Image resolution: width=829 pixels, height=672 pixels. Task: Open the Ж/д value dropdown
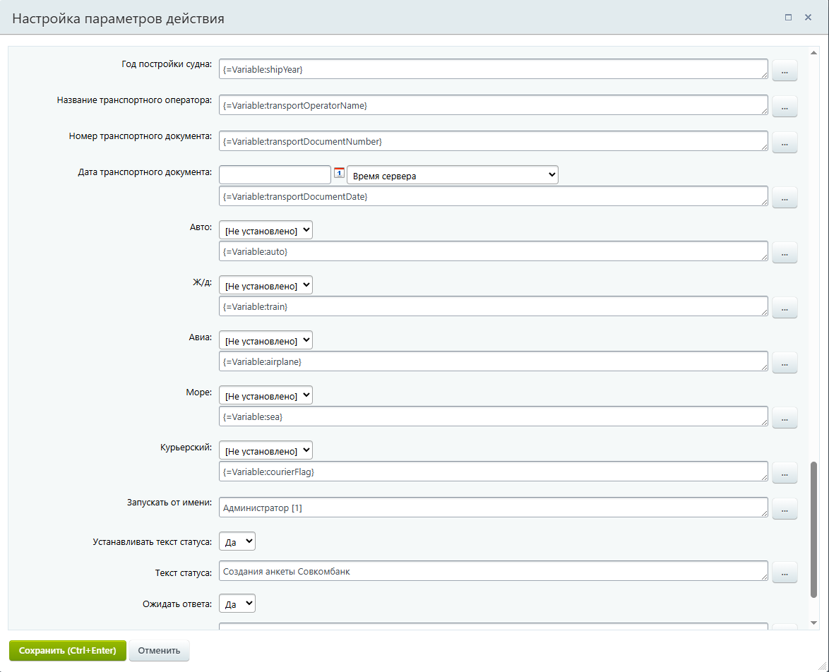266,286
